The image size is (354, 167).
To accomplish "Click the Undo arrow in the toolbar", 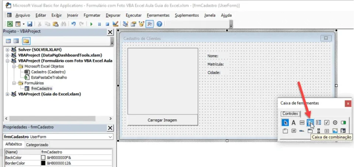I will [x=73, y=24].
